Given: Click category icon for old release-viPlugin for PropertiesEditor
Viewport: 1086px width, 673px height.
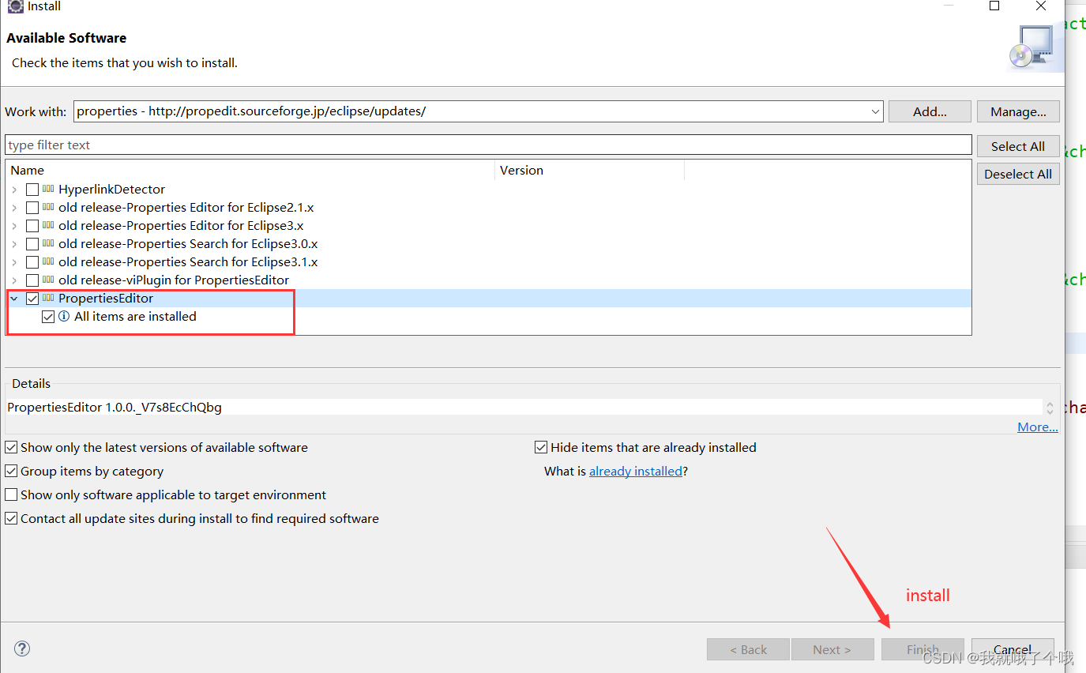Looking at the screenshot, I should click(48, 280).
